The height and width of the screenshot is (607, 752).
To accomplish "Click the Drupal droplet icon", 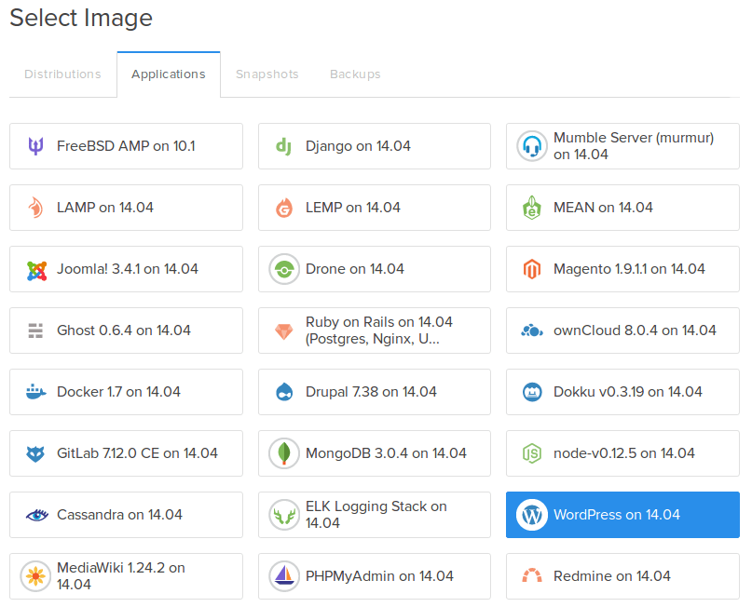I will (284, 392).
